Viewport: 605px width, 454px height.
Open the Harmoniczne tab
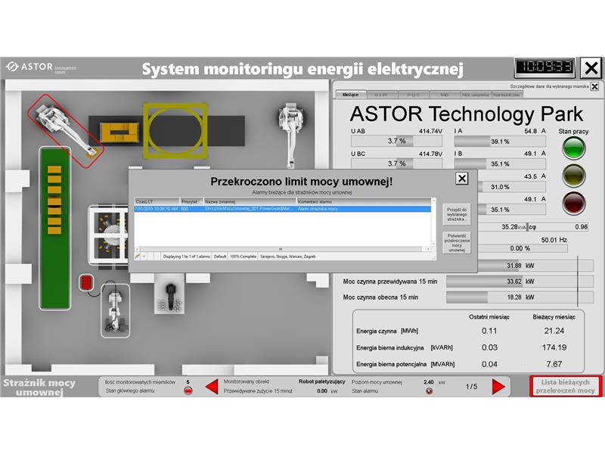[x=507, y=95]
